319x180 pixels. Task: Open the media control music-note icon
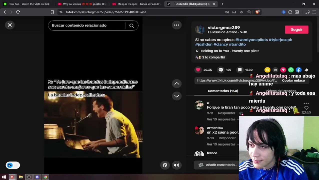click(307, 12)
